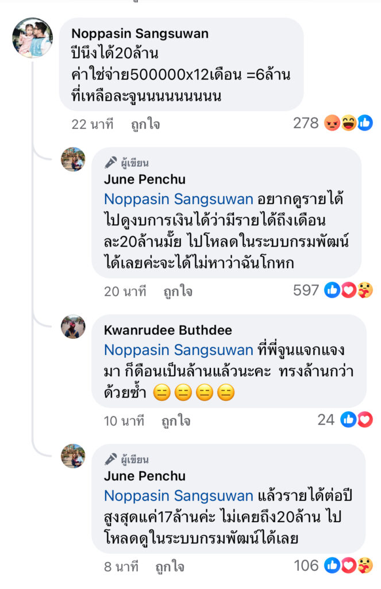The width and height of the screenshot is (381, 589).
Task: Click the laughing reaction icon on top comment
Action: click(x=348, y=123)
